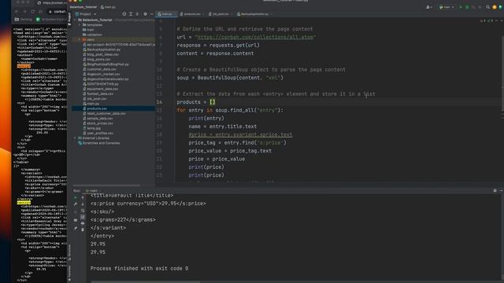Collapse the Selenium_Tutorial root folder
Image resolution: width=504 pixels, height=283 pixels.
pos(76,20)
